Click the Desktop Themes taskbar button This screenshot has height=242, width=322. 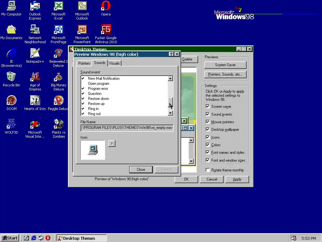(x=82, y=238)
